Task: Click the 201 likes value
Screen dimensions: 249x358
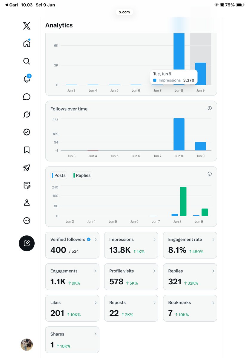Action: pyautogui.click(x=57, y=313)
